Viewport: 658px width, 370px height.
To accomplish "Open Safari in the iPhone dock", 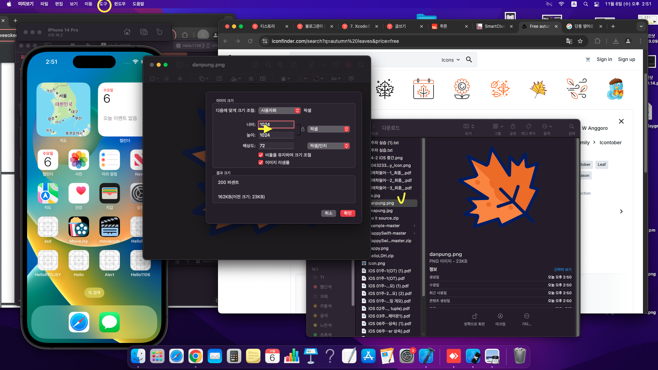I will coord(79,322).
